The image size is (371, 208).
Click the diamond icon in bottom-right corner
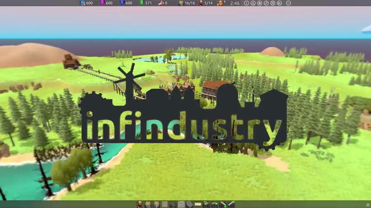368,205
